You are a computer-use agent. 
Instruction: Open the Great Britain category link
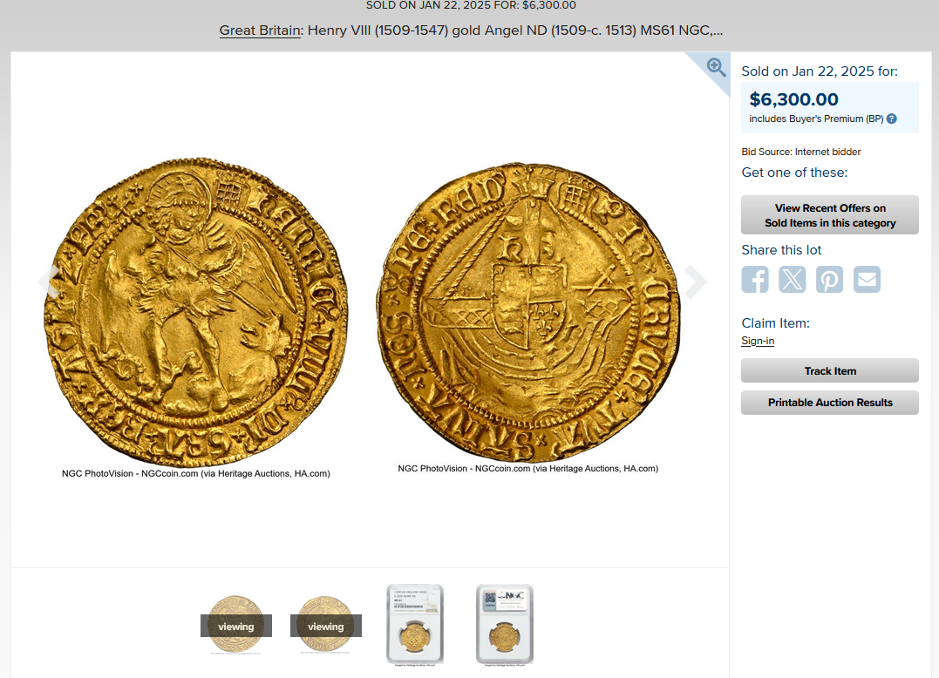pyautogui.click(x=260, y=30)
